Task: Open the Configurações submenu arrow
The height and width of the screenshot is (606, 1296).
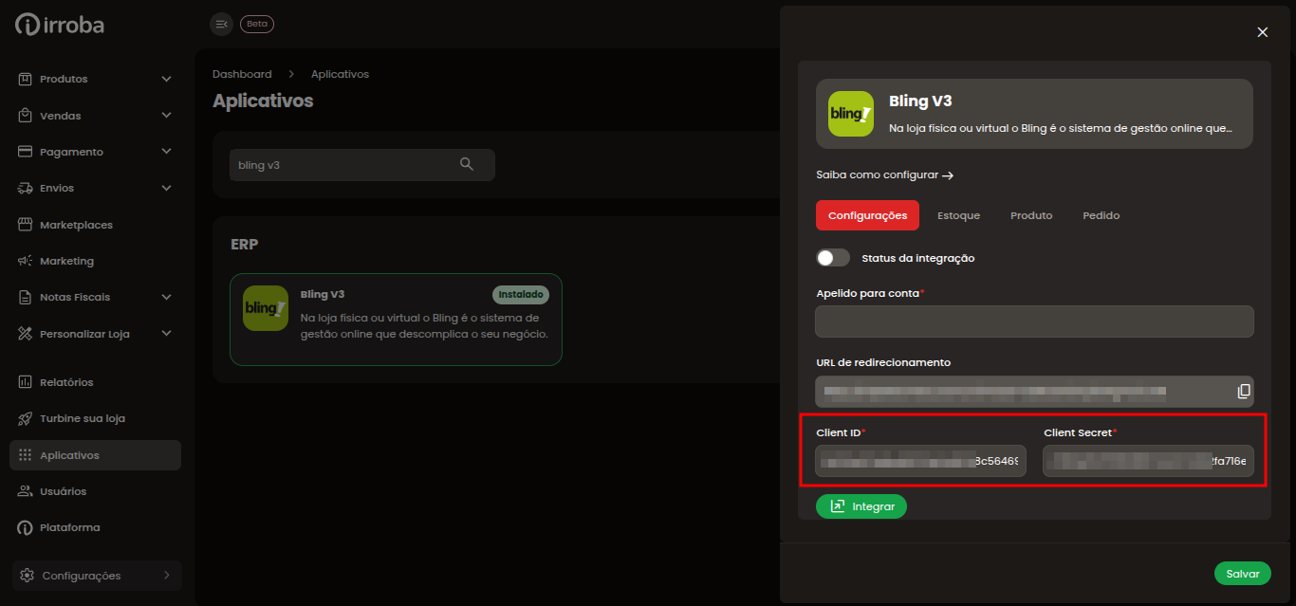Action: (167, 576)
